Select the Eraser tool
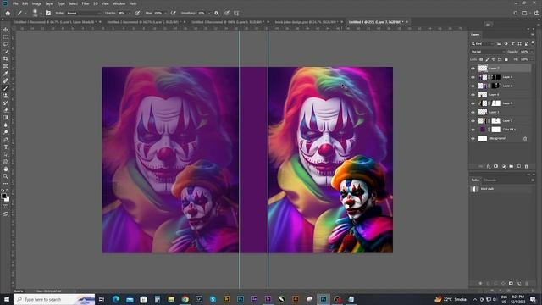The image size is (542, 305). point(6,110)
